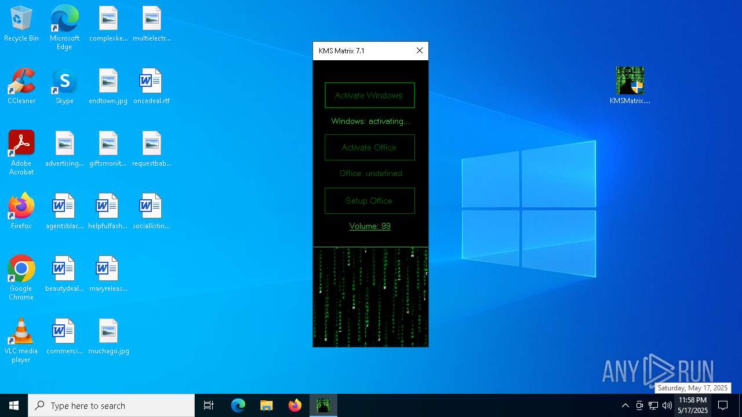Close the KMS Matrix 7.1 window
The height and width of the screenshot is (417, 742).
(420, 51)
